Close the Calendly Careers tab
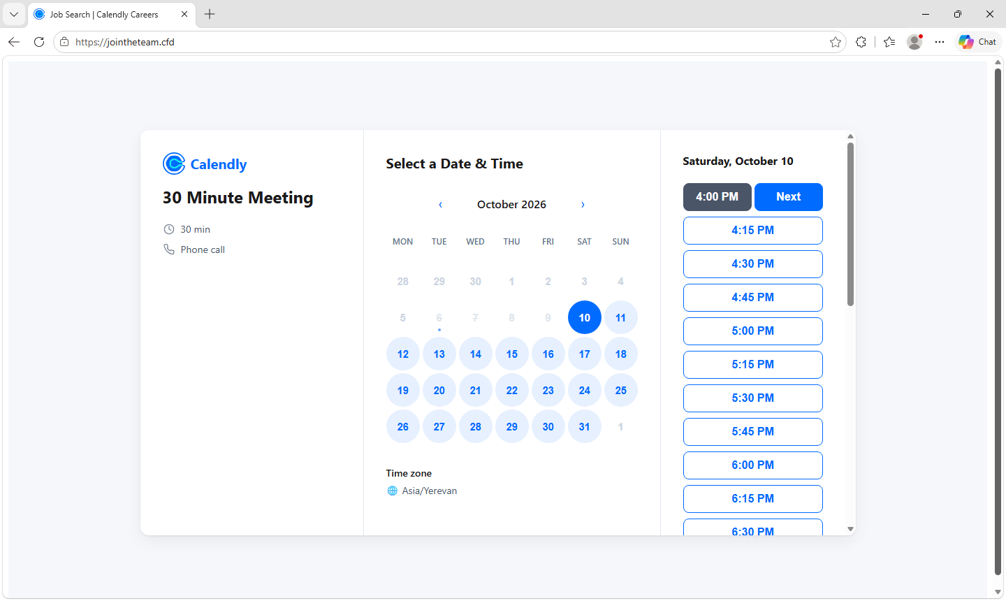 tap(184, 14)
